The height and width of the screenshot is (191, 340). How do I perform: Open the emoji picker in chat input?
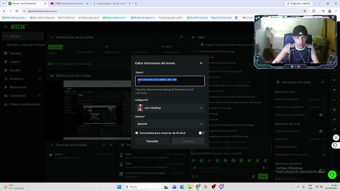point(263,168)
